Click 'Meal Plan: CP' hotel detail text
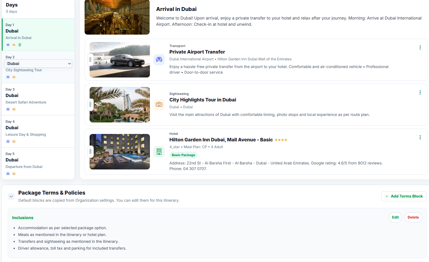Viewport: 429px width, 262px height. [195, 147]
